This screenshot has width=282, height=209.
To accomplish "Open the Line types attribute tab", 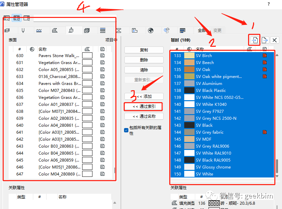I will click(x=39, y=31).
